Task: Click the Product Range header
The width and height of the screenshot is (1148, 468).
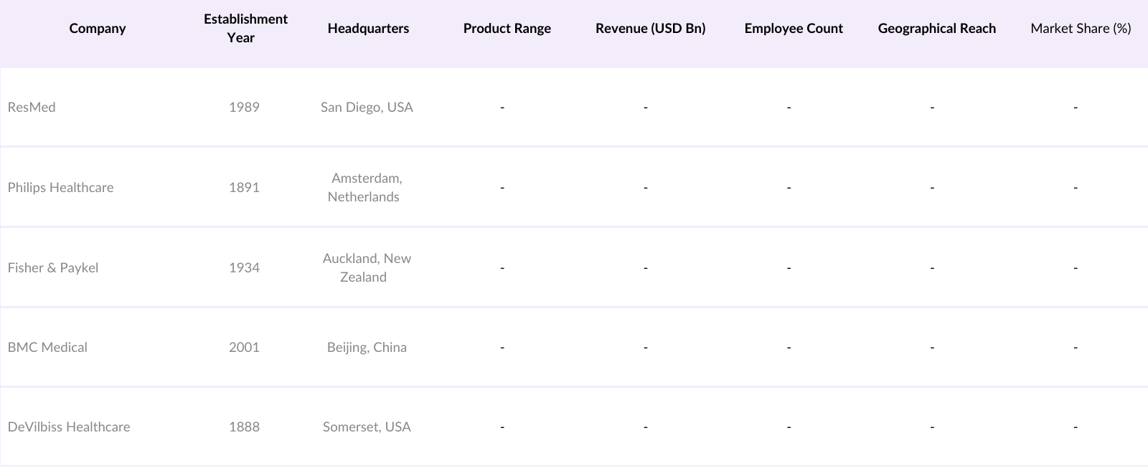Action: pyautogui.click(x=507, y=29)
